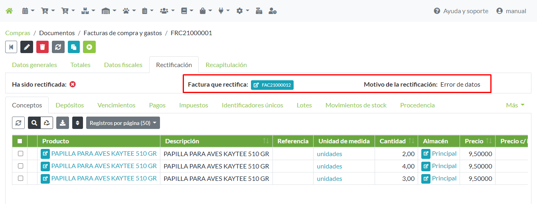Go to the green home icon
This screenshot has width=537, height=204.
(9, 11)
